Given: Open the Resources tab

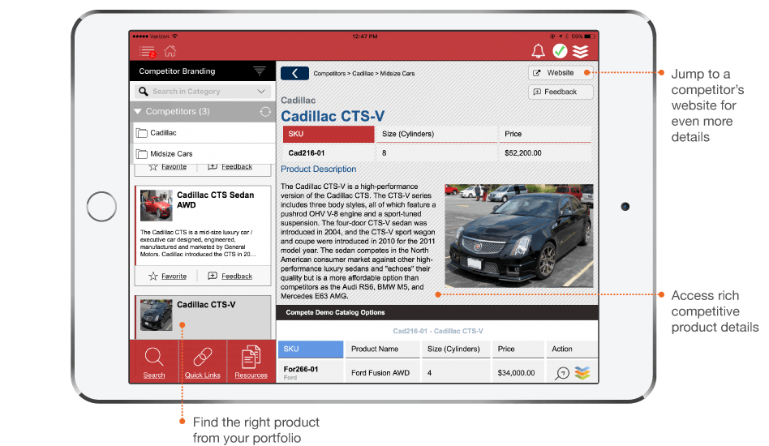Looking at the screenshot, I should point(251,362).
